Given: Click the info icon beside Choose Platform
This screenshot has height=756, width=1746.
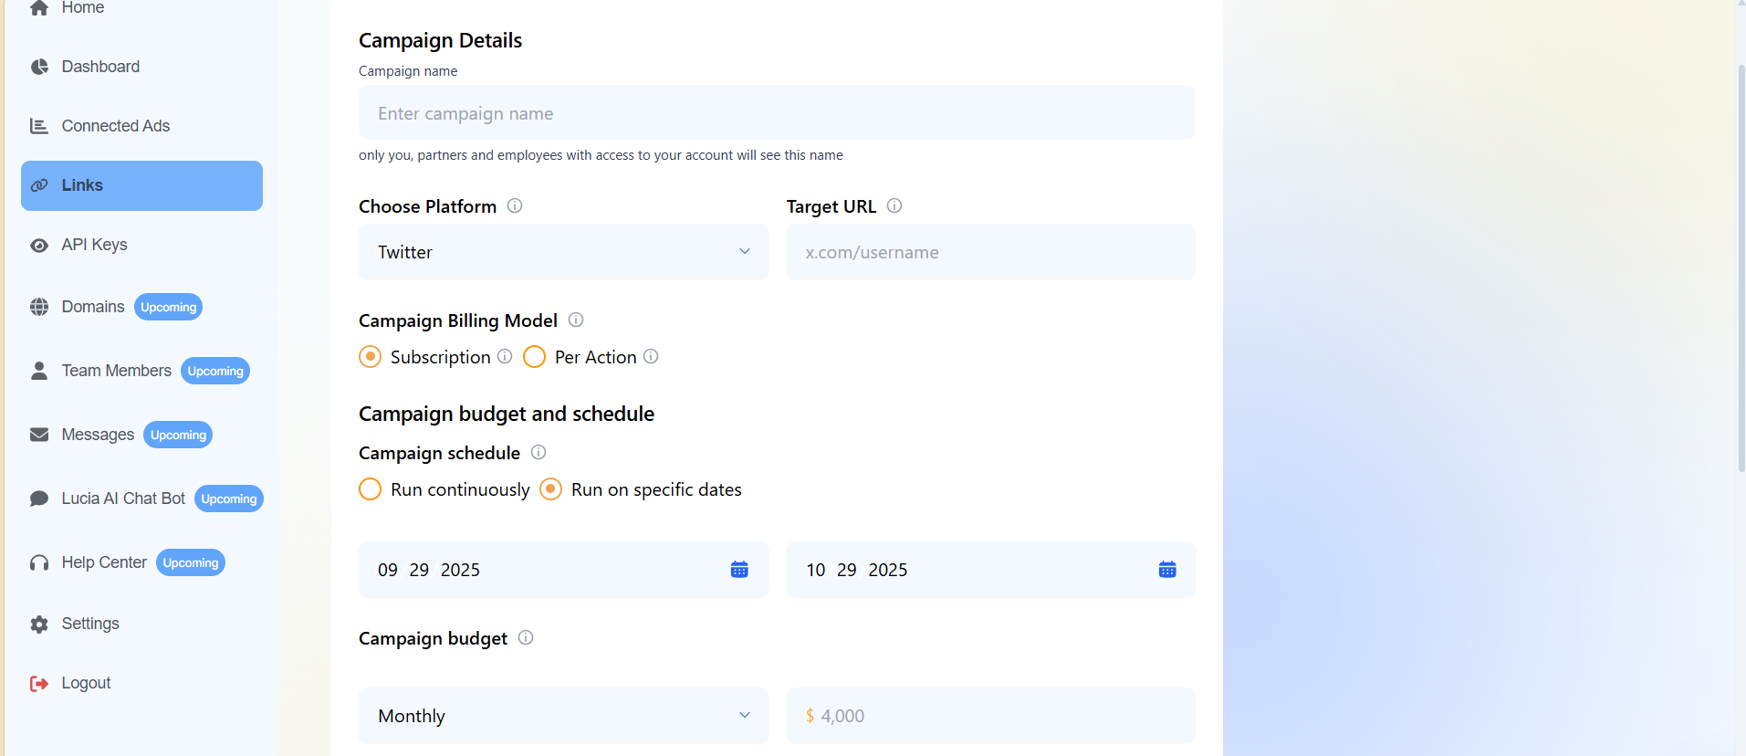Looking at the screenshot, I should point(515,205).
